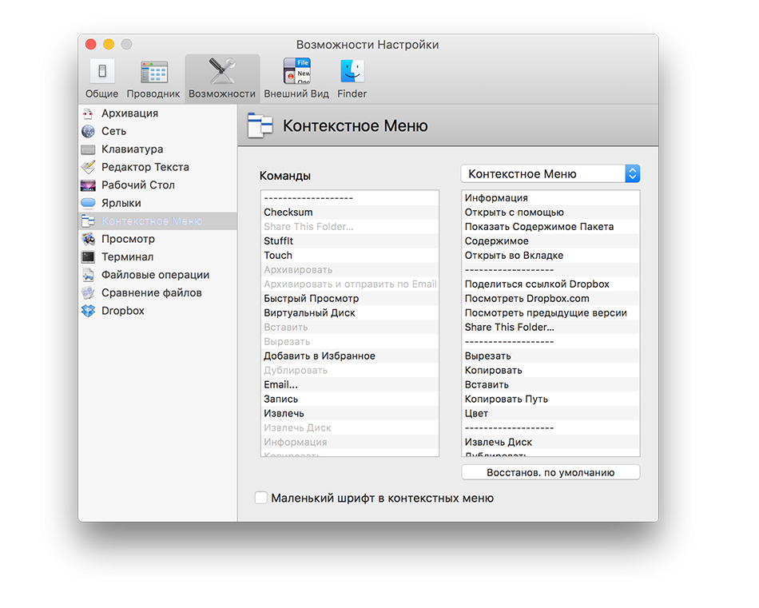The height and width of the screenshot is (608, 759).
Task: Click the Клавиатура keyboard icon
Action: (x=88, y=149)
